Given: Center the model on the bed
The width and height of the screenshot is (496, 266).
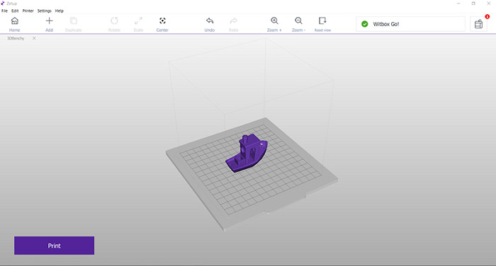Looking at the screenshot, I should (x=162, y=21).
